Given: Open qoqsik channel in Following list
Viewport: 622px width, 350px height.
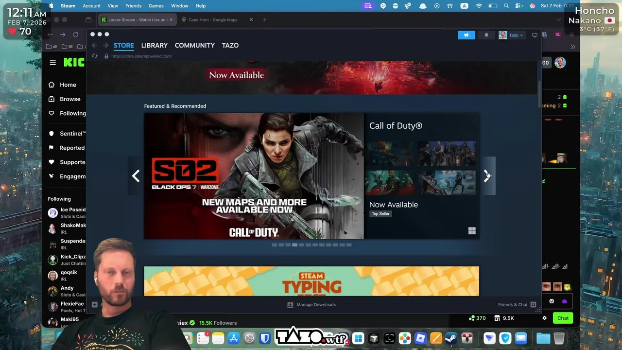Looking at the screenshot, I should [67, 276].
